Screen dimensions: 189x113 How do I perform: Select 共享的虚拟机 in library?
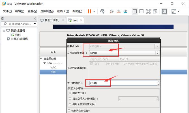[x=19, y=39]
